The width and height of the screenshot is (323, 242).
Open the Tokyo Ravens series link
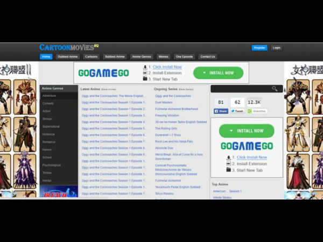pos(164,194)
